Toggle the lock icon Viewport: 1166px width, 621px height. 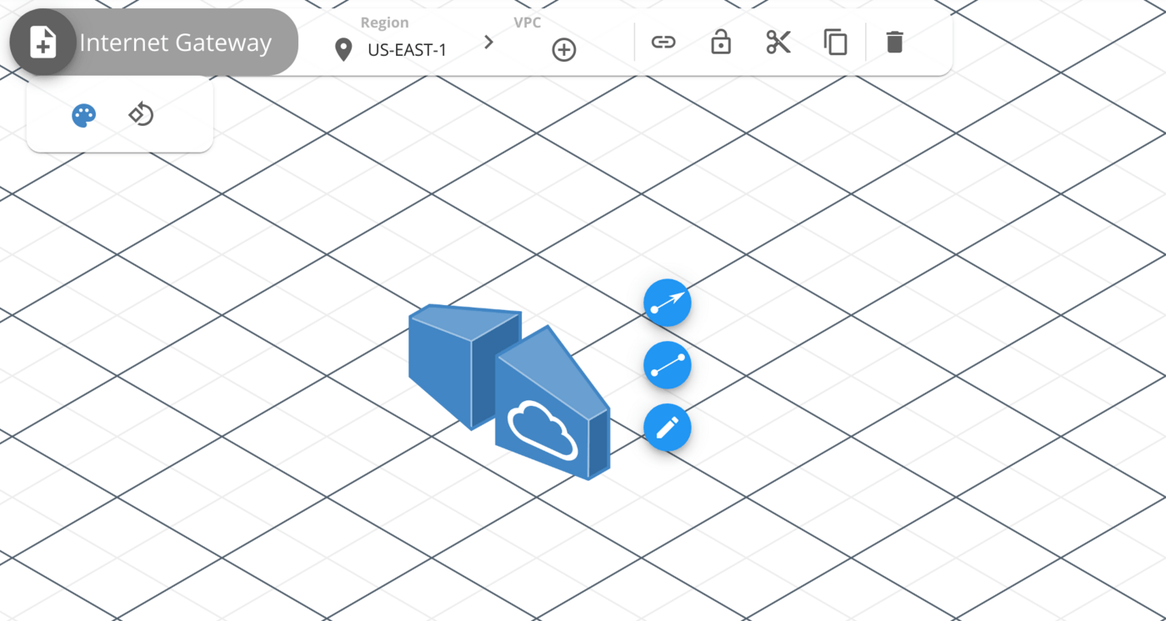pyautogui.click(x=721, y=42)
